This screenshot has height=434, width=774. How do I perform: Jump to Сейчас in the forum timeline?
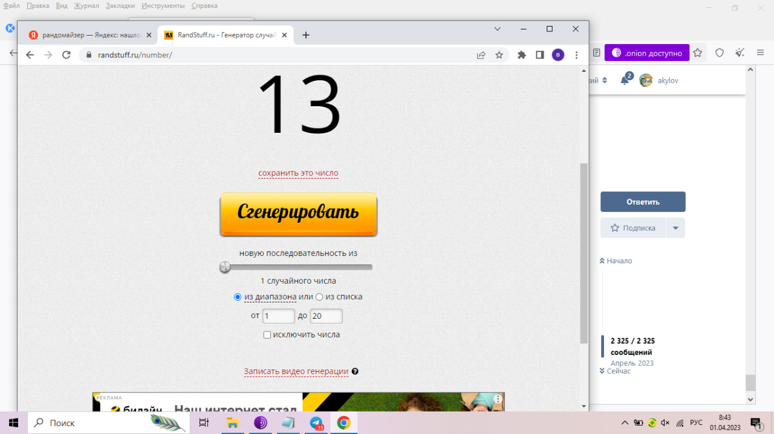(615, 371)
